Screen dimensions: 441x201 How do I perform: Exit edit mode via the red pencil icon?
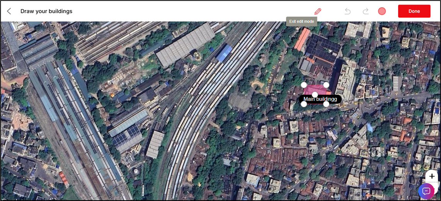318,12
